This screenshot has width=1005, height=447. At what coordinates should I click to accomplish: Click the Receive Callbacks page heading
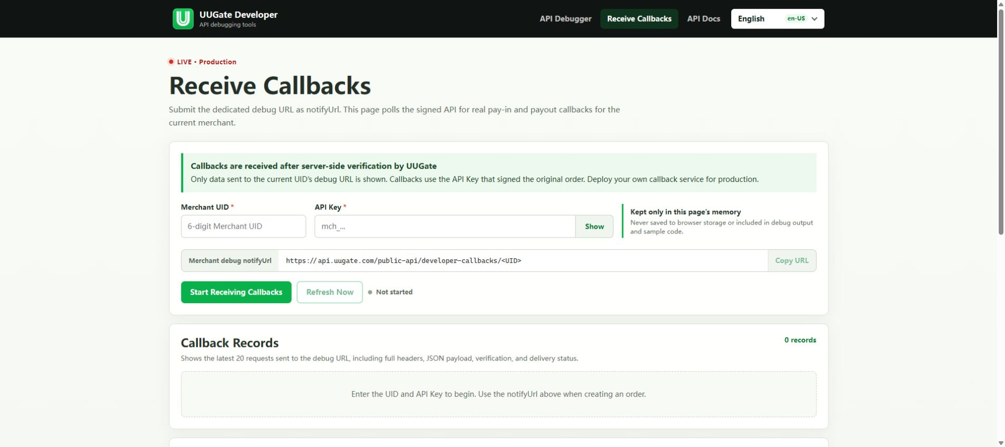[x=270, y=86]
